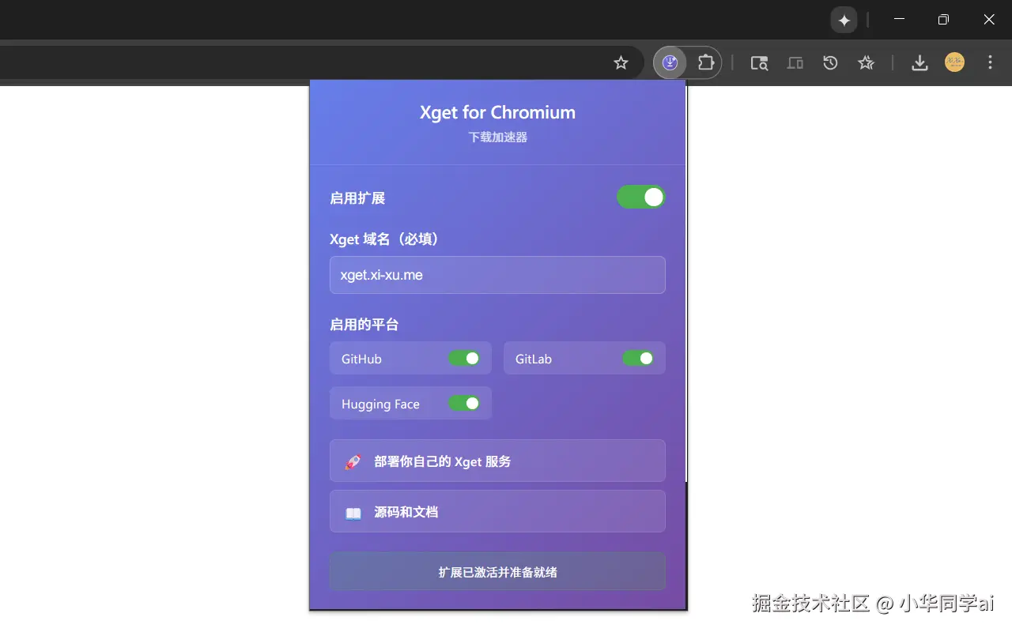Disable the GitHub platform toggle
This screenshot has height=632, width=1012.
(465, 359)
